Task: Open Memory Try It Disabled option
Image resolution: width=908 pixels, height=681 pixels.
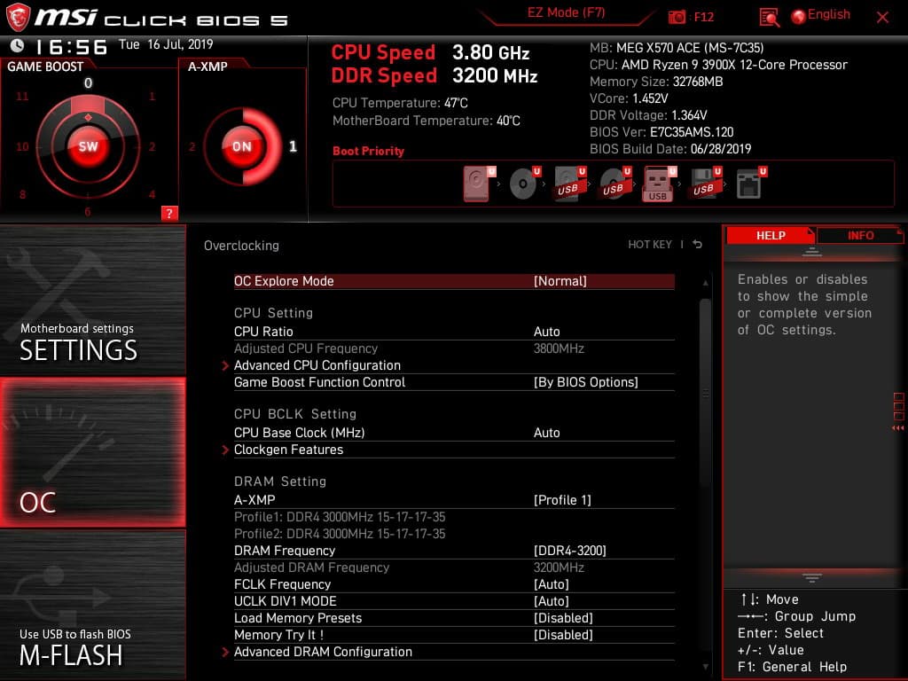Action: (563, 635)
